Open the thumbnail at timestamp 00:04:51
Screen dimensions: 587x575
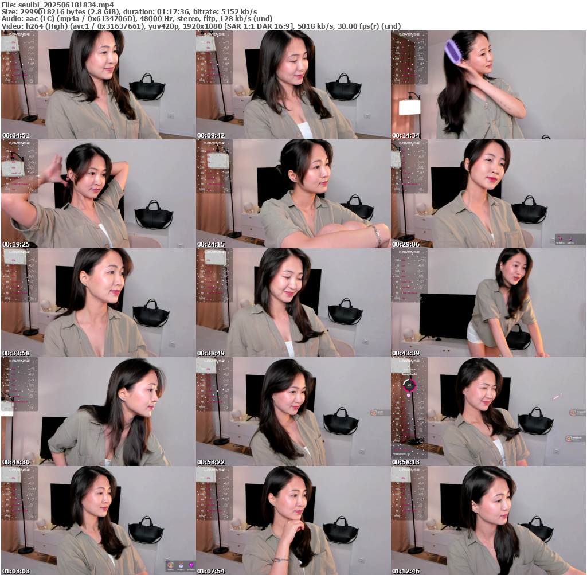click(98, 85)
